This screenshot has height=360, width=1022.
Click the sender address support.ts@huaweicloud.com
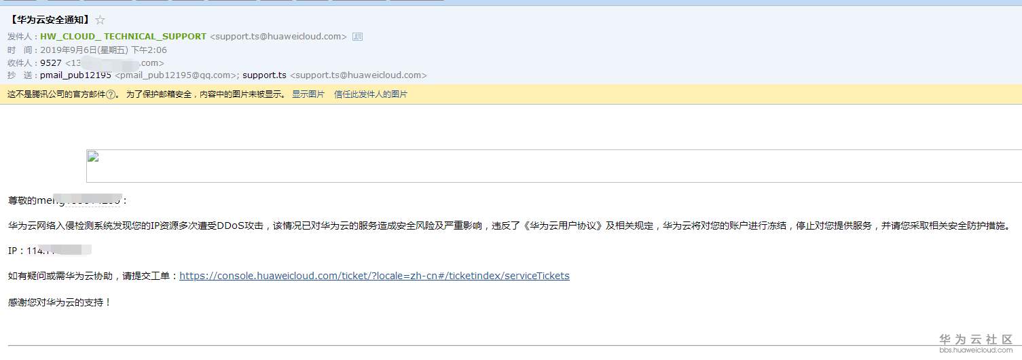[278, 37]
